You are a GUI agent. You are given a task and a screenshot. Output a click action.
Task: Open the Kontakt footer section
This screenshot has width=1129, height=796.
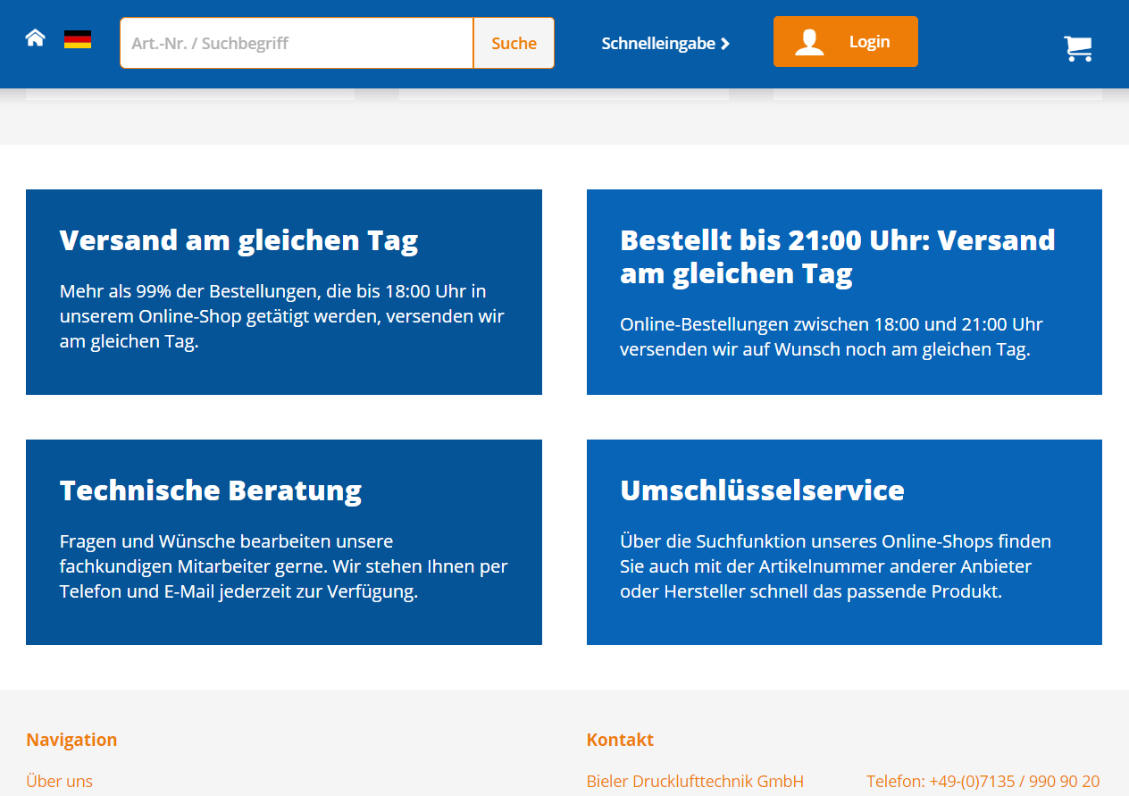[x=620, y=739]
